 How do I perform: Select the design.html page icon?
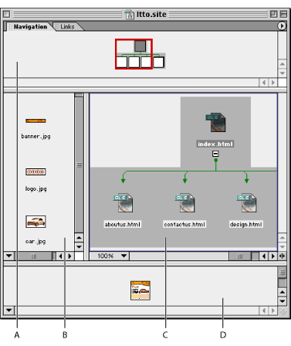(246, 203)
